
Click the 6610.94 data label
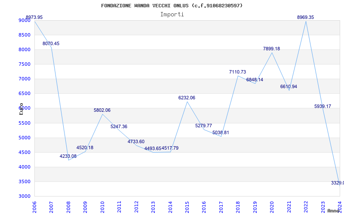point(289,87)
